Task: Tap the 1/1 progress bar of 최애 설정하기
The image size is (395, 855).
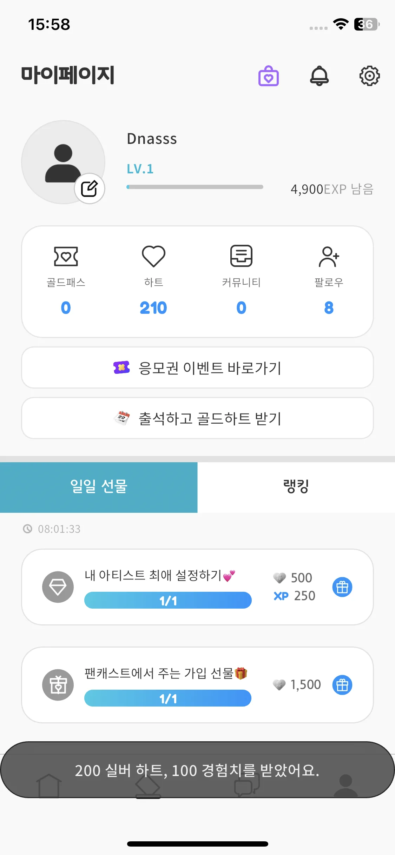Action: (168, 600)
